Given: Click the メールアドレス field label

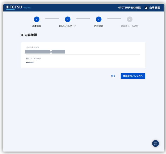Looking at the screenshot, I should coord(33,47).
